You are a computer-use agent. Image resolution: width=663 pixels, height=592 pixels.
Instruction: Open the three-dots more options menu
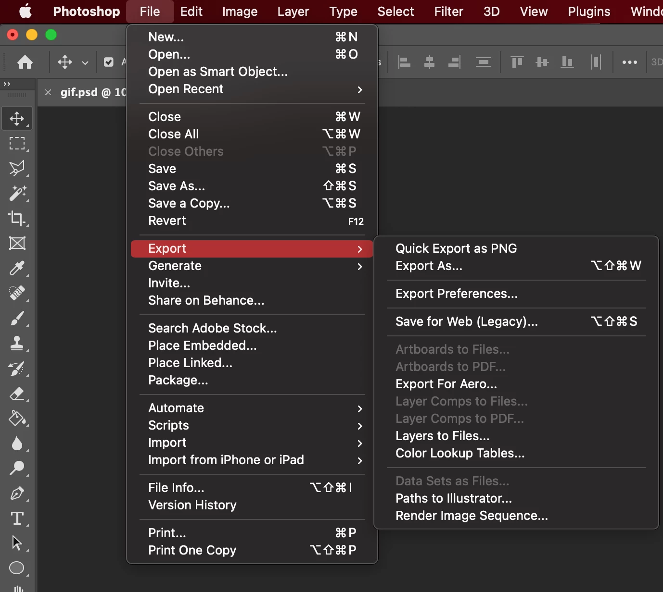click(x=630, y=62)
